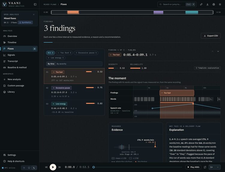
Task: Click the teal segment in overview strip
Action: [192, 12]
